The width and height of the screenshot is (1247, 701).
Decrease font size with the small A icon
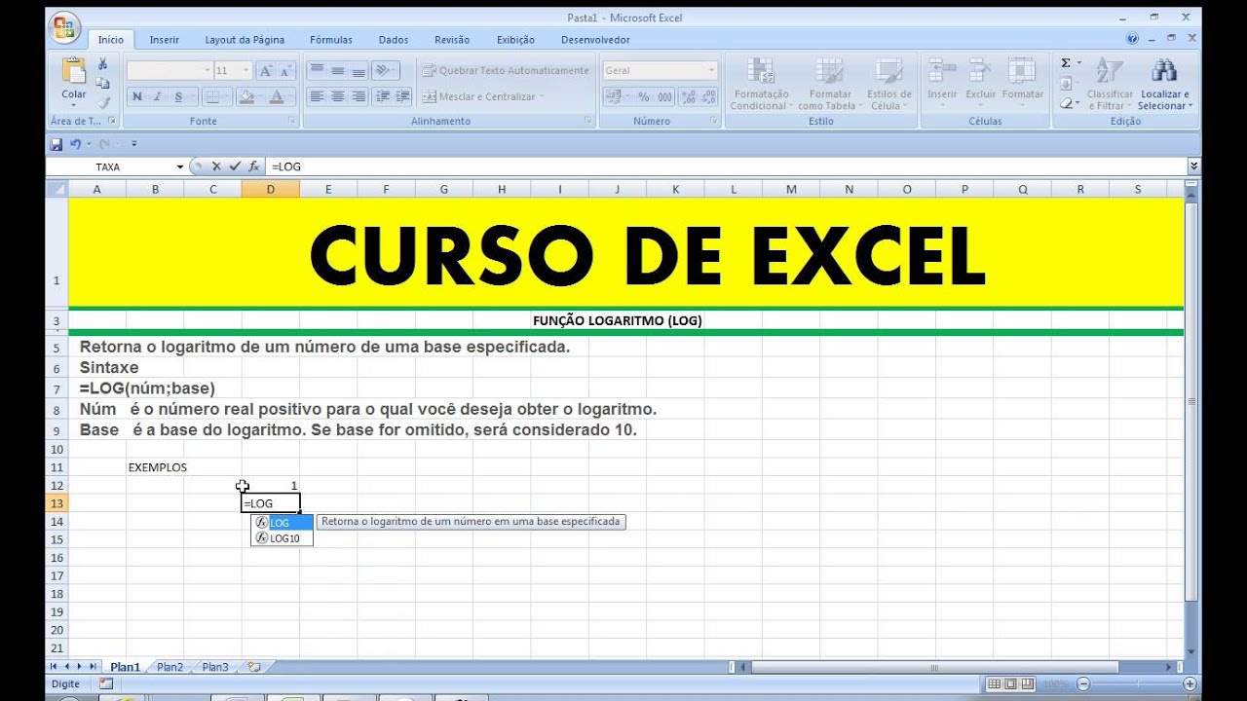(x=285, y=71)
